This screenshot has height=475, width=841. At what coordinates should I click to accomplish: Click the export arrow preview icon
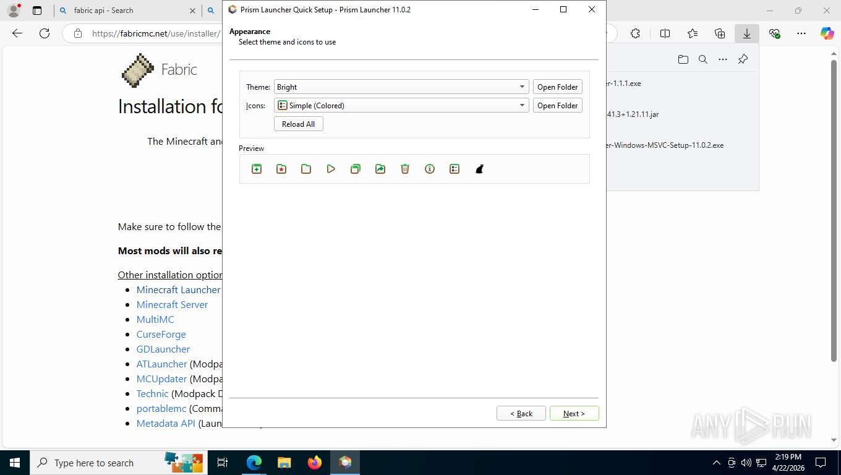pyautogui.click(x=380, y=169)
